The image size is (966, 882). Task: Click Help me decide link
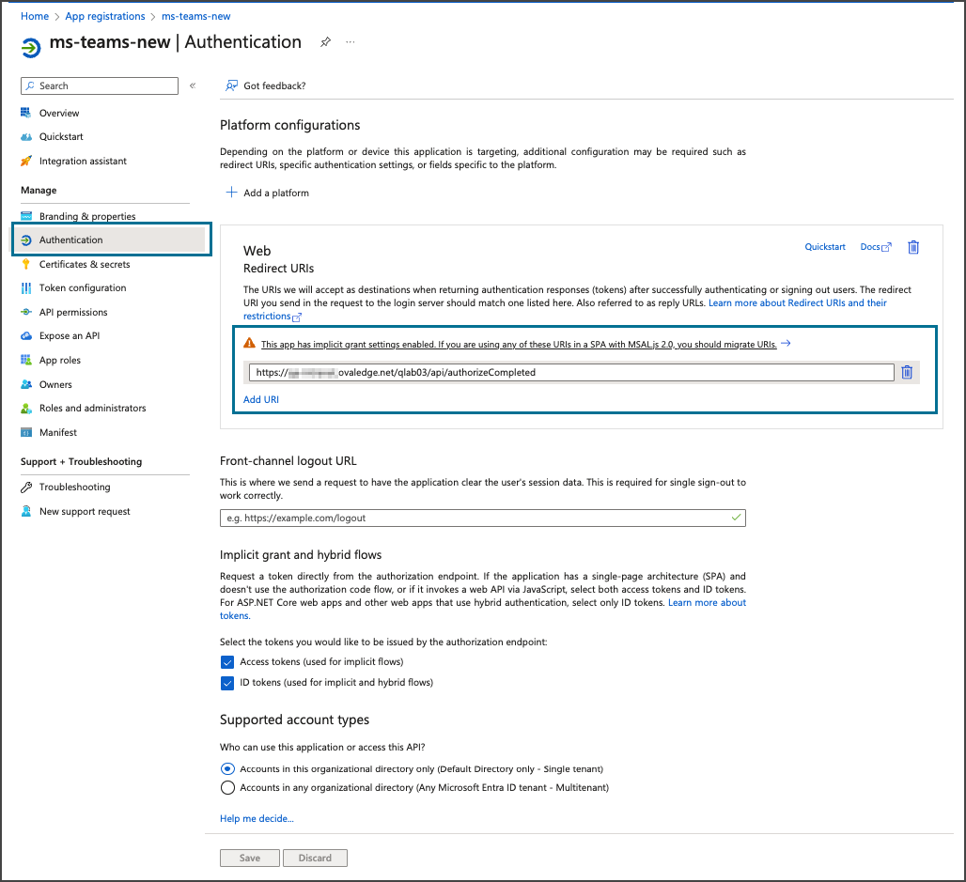(x=257, y=818)
